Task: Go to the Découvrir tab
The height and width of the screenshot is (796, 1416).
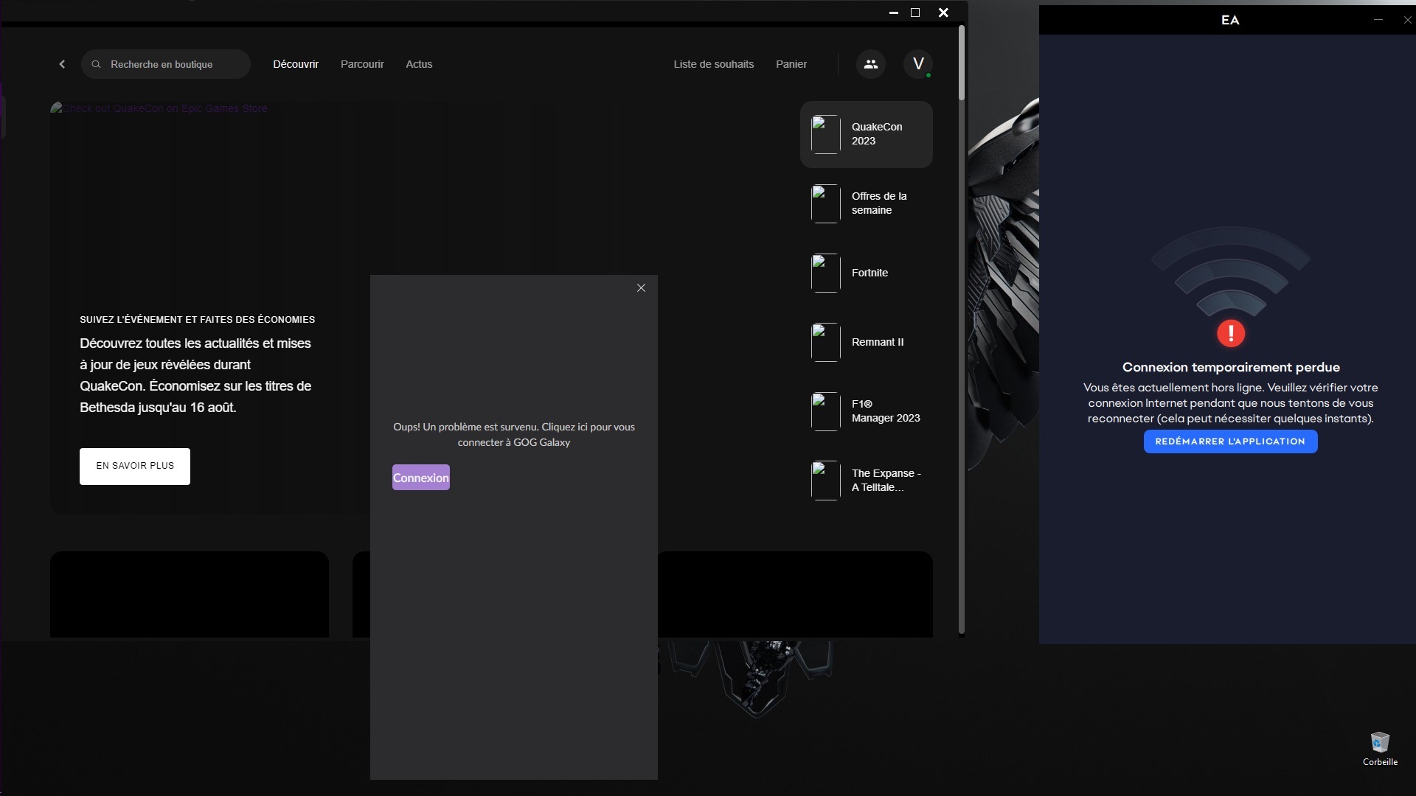Action: pyautogui.click(x=296, y=64)
